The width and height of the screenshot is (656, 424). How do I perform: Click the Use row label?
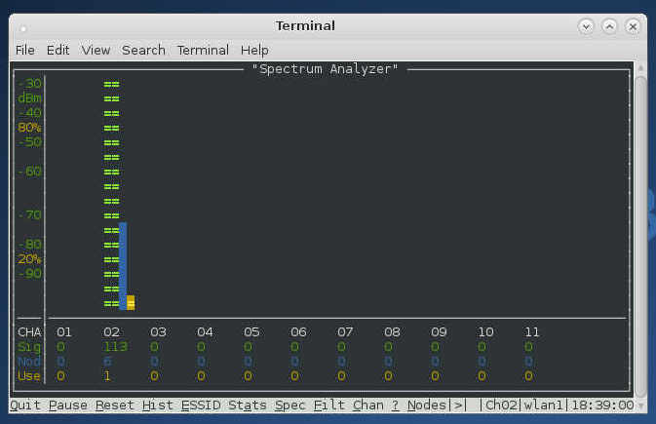(x=29, y=376)
